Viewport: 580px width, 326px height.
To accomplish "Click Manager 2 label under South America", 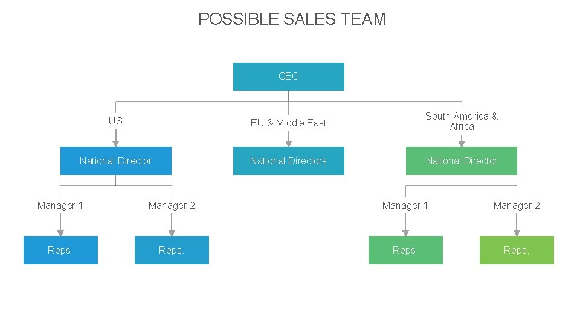I will 517,205.
